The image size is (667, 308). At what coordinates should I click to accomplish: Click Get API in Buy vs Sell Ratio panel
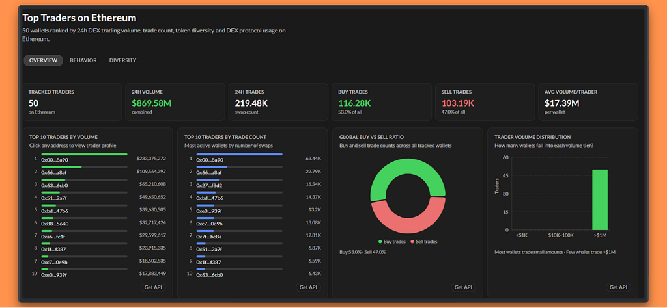[x=463, y=287]
